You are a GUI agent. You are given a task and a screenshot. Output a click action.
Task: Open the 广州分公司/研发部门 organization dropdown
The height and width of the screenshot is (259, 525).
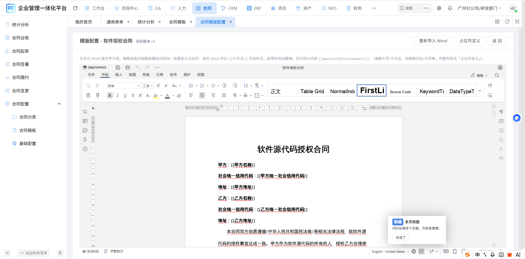click(x=480, y=8)
